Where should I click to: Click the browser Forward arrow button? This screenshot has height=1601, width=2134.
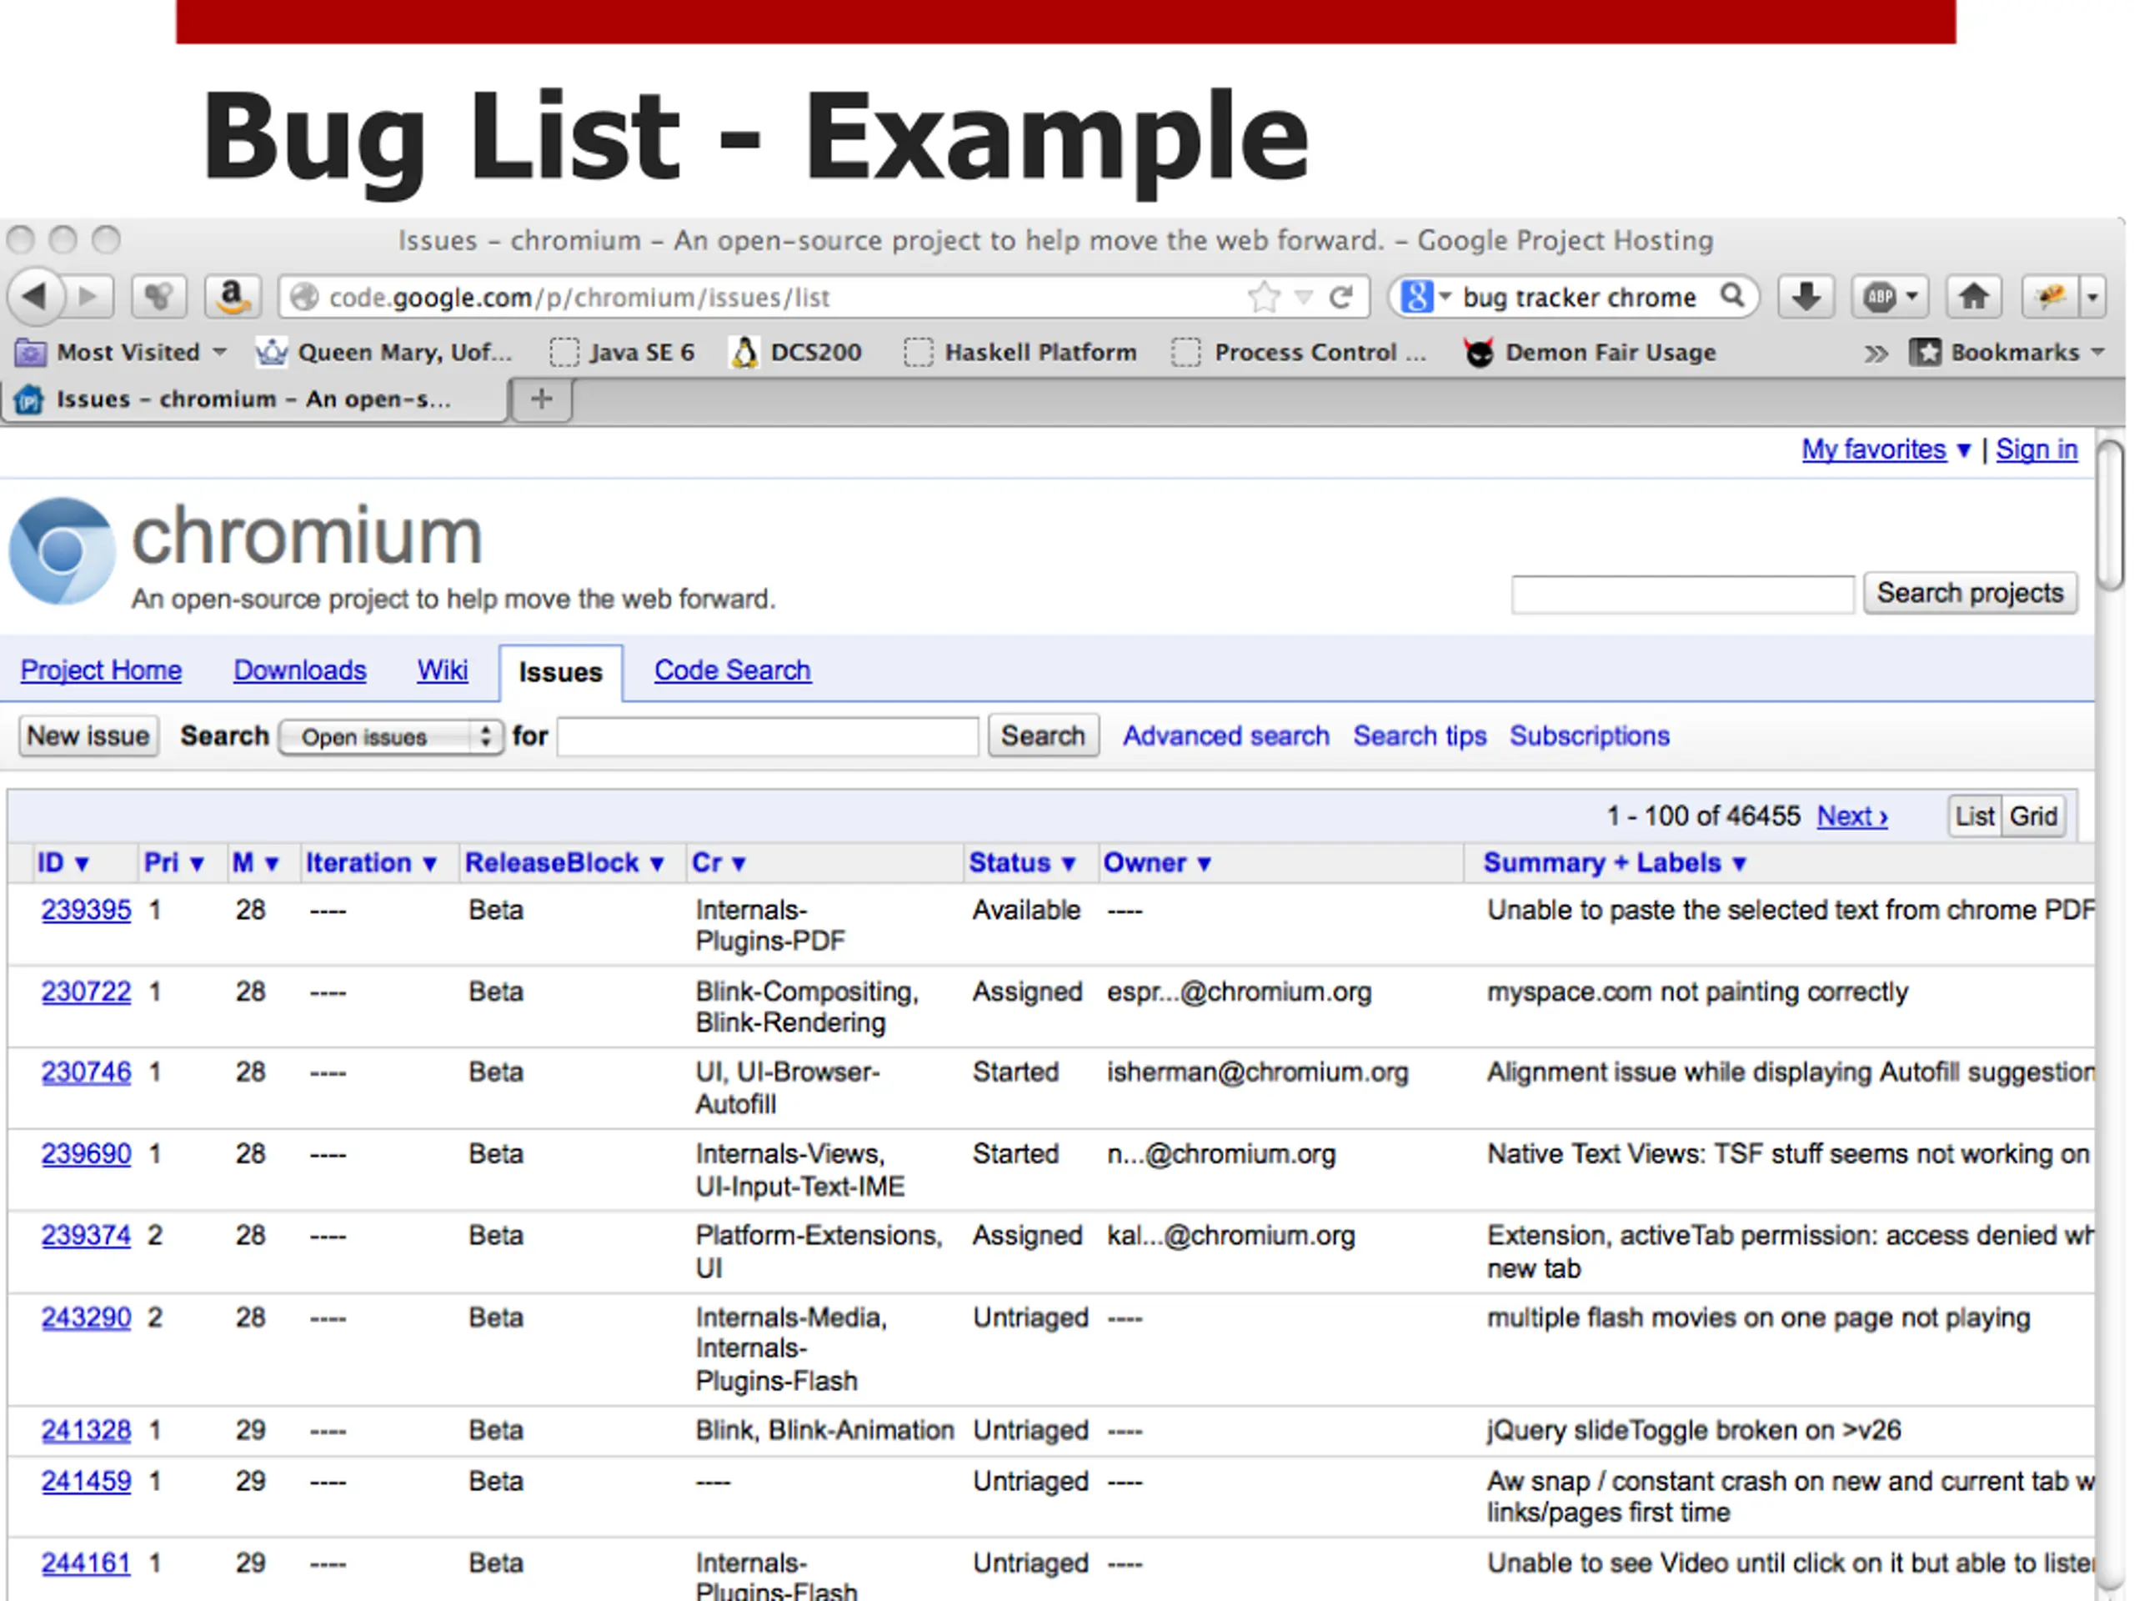(90, 296)
